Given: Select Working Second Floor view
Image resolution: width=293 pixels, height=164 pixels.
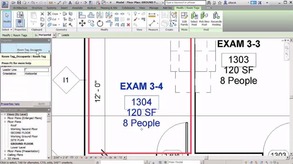Looking at the screenshot, I should click(x=24, y=129).
